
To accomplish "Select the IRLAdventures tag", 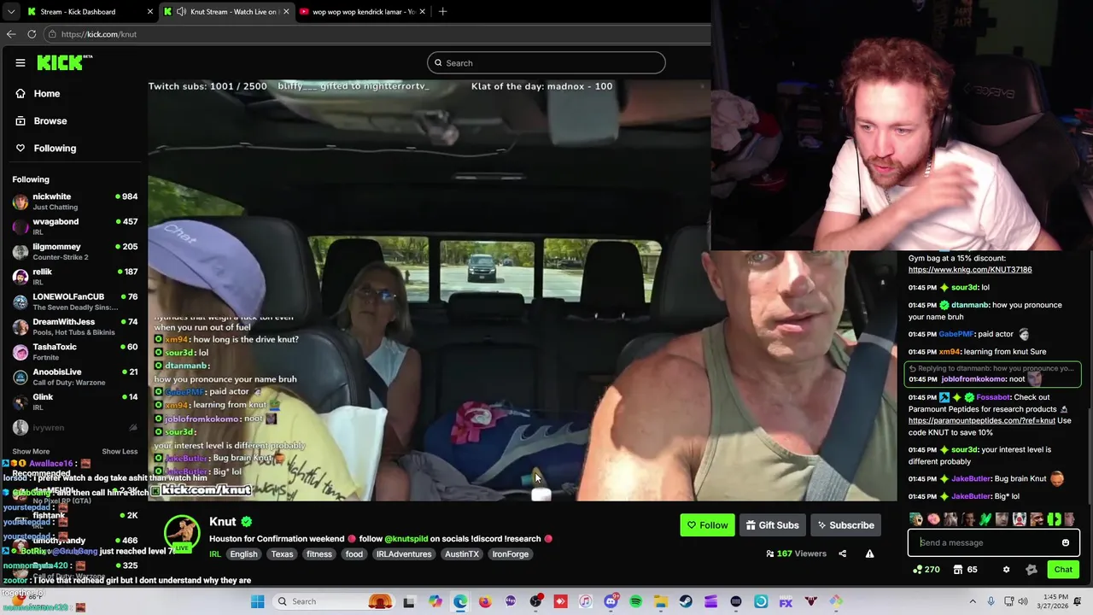I will pos(405,554).
